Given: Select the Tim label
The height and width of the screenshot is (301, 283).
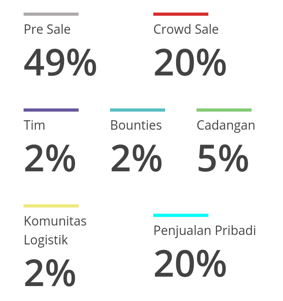Looking at the screenshot, I should (35, 125).
